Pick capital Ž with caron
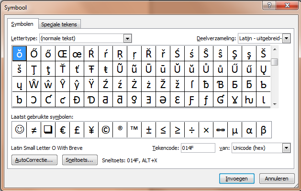The height and width of the screenshot is (191, 301). pos(163,84)
